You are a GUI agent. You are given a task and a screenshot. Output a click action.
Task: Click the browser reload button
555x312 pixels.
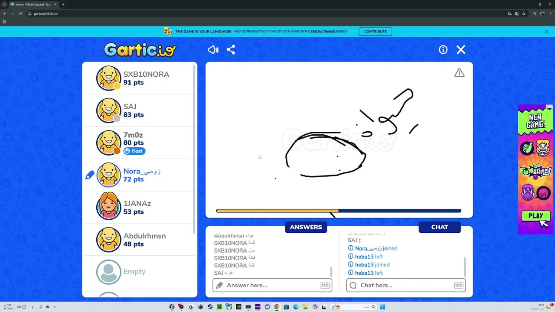[x=20, y=13]
